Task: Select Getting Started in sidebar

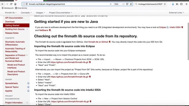Action: 16,25
